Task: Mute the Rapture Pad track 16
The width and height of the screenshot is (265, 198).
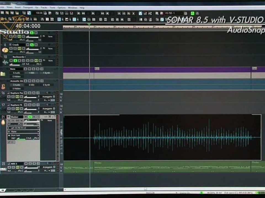Action: (x=26, y=93)
